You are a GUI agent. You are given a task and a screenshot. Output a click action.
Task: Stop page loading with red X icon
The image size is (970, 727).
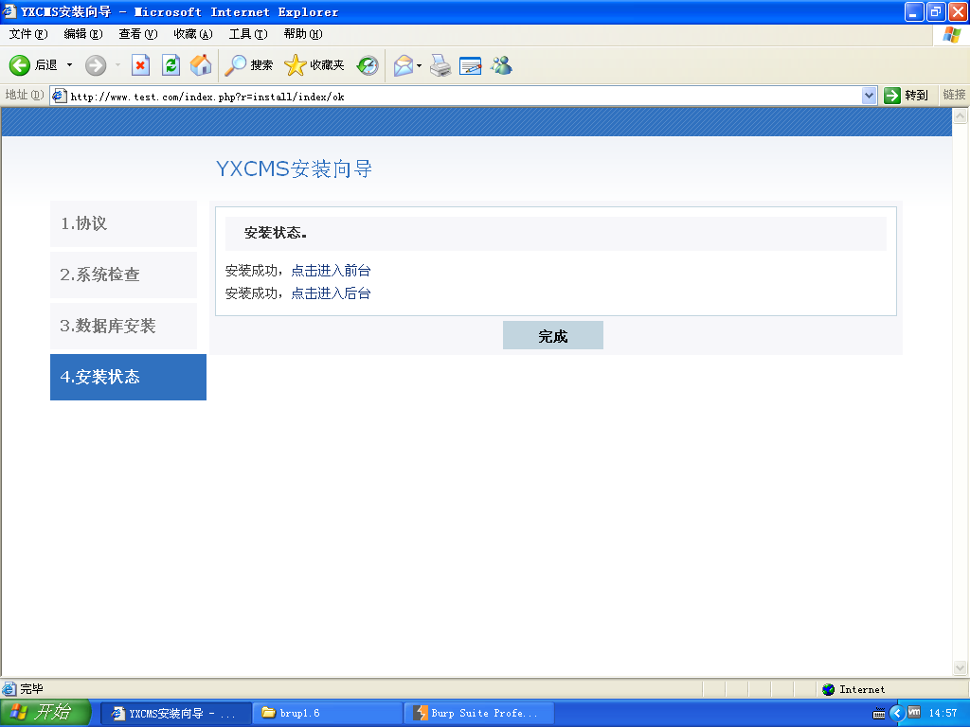click(x=140, y=65)
